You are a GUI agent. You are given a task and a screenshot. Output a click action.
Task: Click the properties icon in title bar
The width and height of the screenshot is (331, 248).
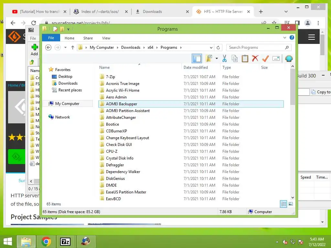pyautogui.click(x=55, y=29)
